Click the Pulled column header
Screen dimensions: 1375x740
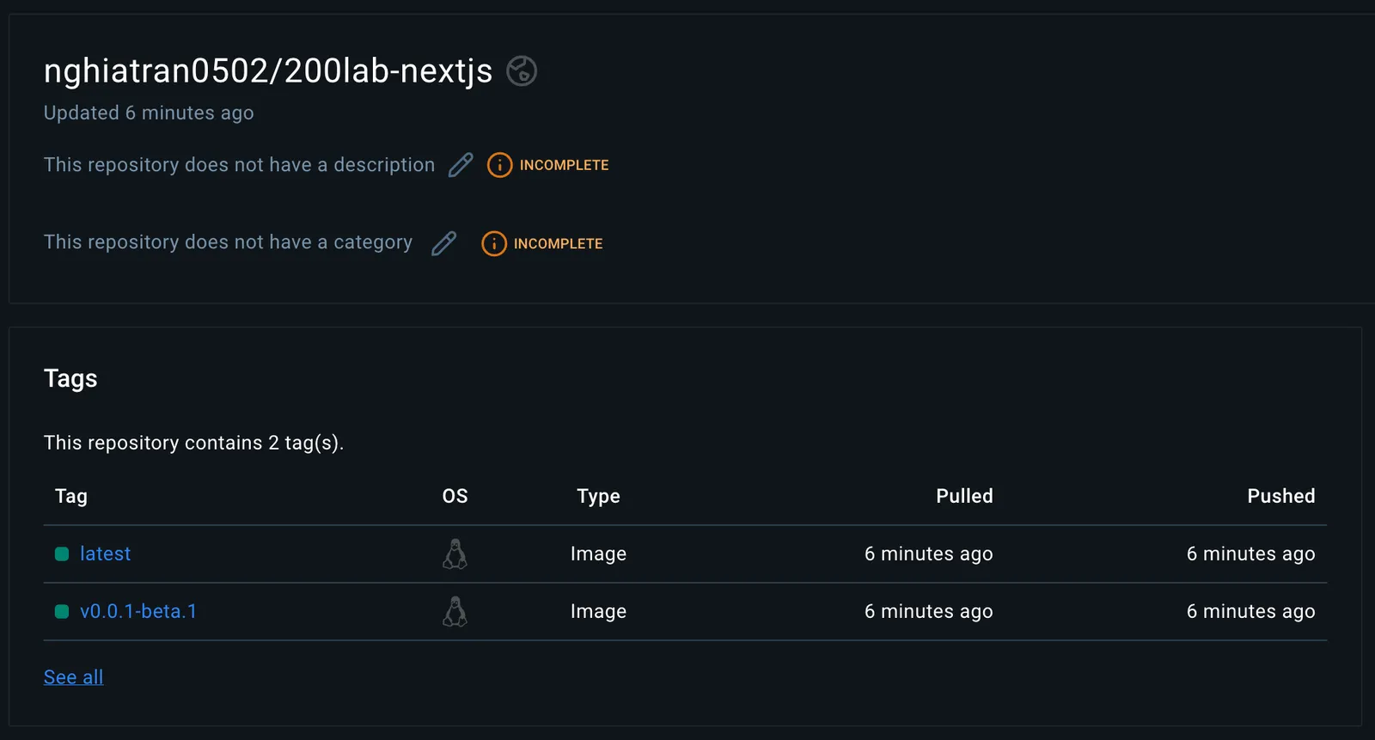(964, 496)
